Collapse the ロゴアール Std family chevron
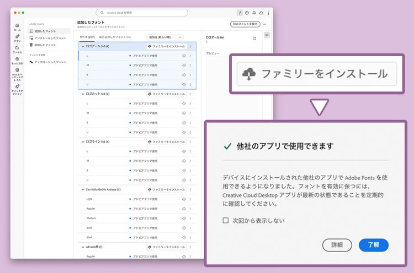The width and height of the screenshot is (414, 273). coord(83,46)
